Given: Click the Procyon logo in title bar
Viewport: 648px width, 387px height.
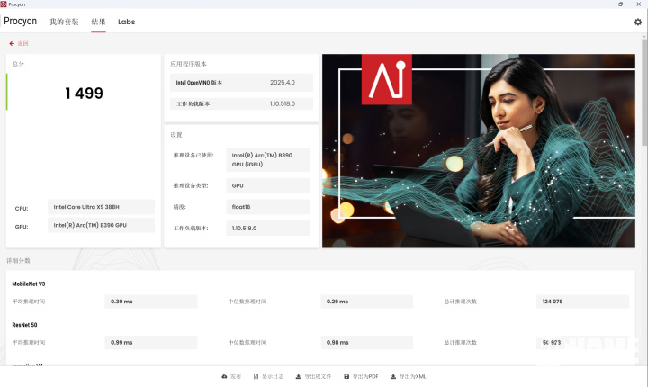Looking at the screenshot, I should (x=4, y=4).
